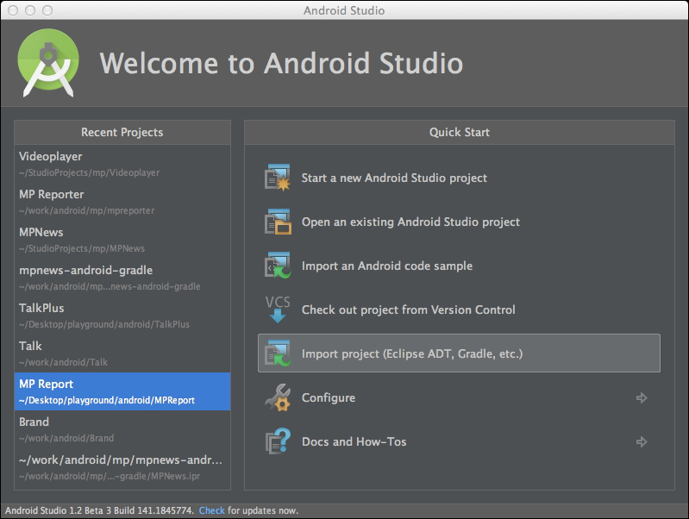Click the new project starburst icon
The image size is (689, 519).
[x=278, y=178]
